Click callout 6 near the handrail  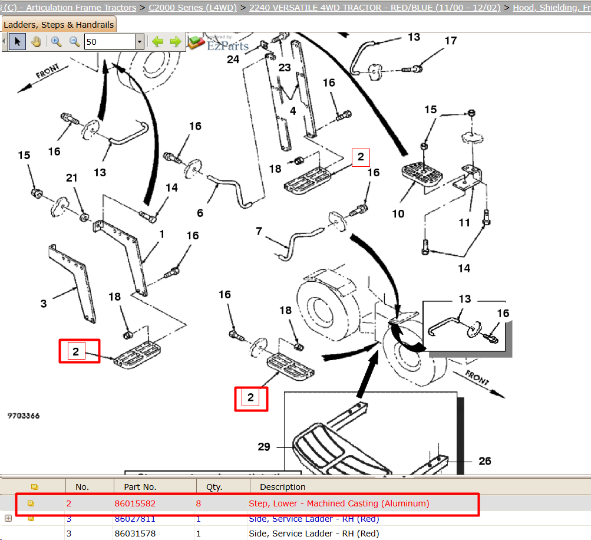coord(200,213)
